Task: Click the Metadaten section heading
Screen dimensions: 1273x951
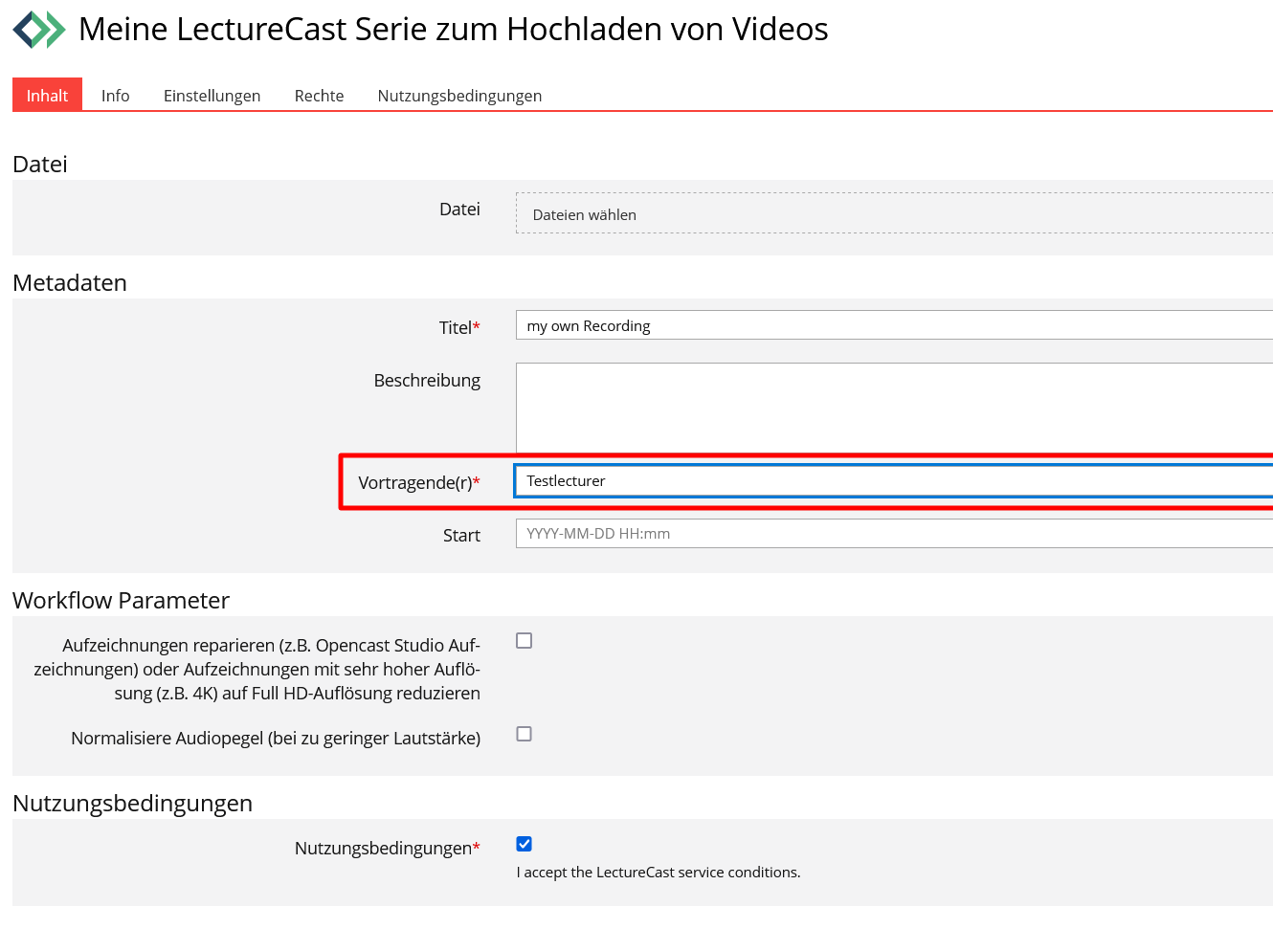Action: pos(69,282)
